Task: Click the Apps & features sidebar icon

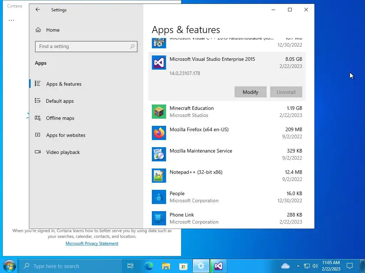Action: [38, 84]
